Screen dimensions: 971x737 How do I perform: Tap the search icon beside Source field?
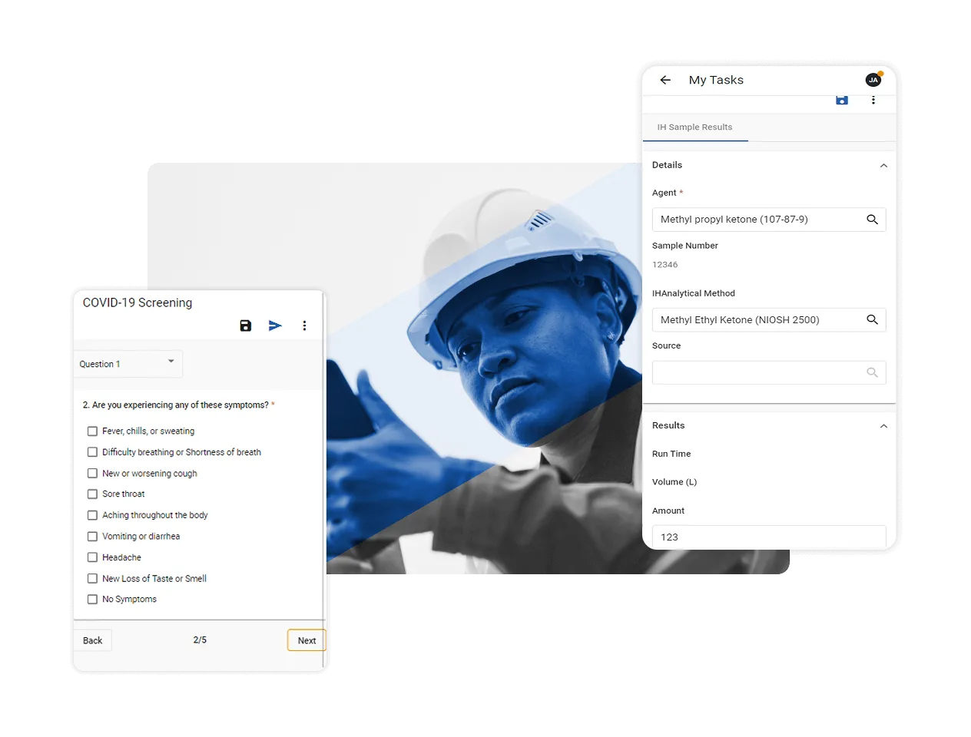tap(872, 372)
